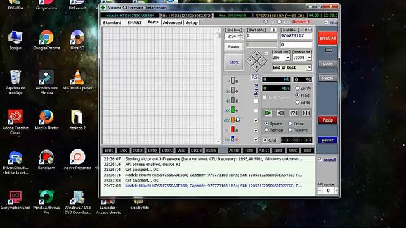Adjust the End time spinner arrows
Viewport: 406px width, 228px height.
(240, 36)
